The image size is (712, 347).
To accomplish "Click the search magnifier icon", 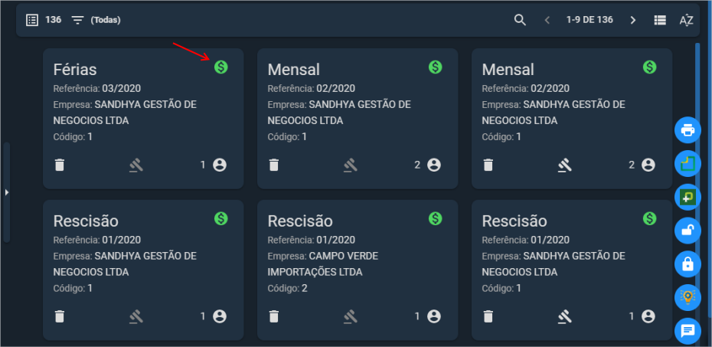I will click(x=520, y=20).
